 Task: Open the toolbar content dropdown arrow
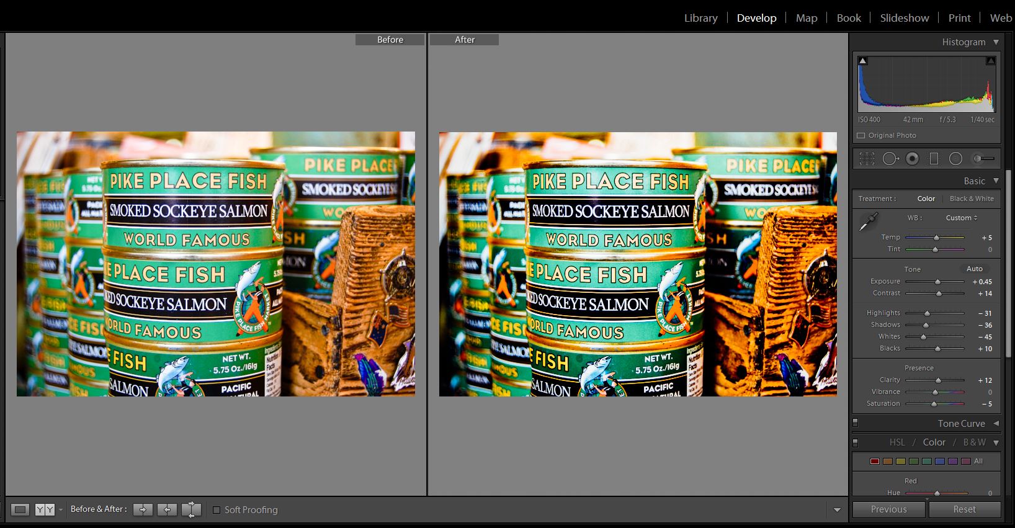coord(837,510)
